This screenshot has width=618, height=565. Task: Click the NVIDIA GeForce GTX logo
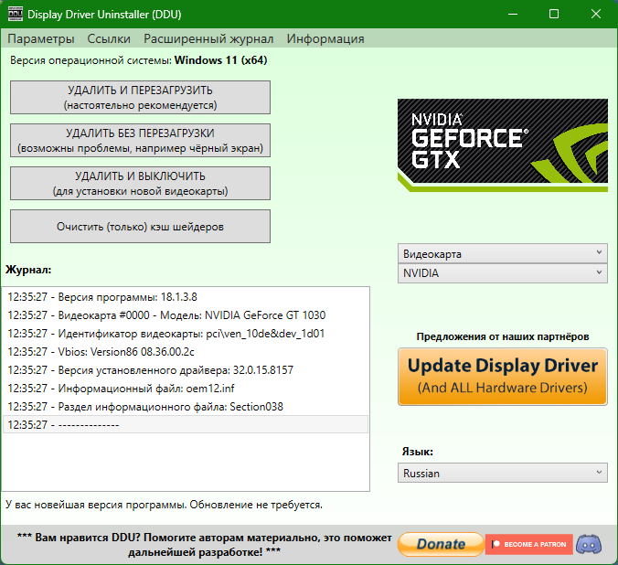pos(503,145)
